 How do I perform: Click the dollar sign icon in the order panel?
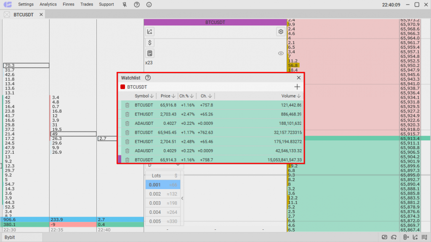point(150,43)
